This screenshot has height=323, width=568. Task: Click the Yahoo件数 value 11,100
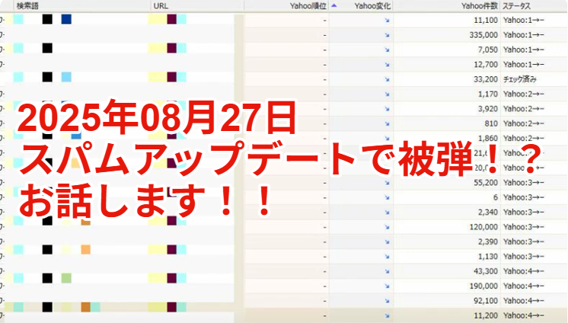(x=485, y=21)
